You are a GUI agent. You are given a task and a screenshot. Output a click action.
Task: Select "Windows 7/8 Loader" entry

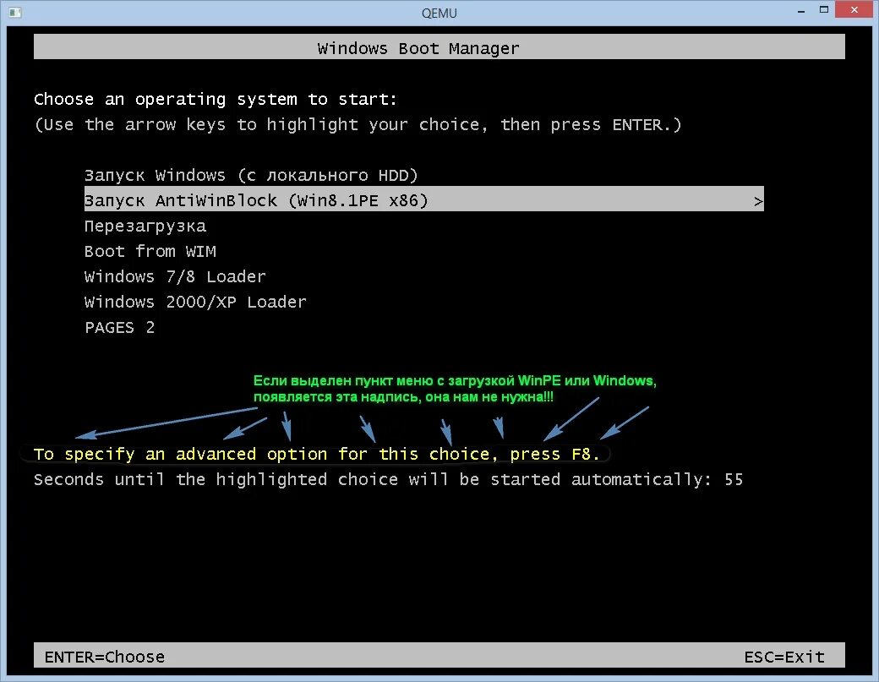175,276
